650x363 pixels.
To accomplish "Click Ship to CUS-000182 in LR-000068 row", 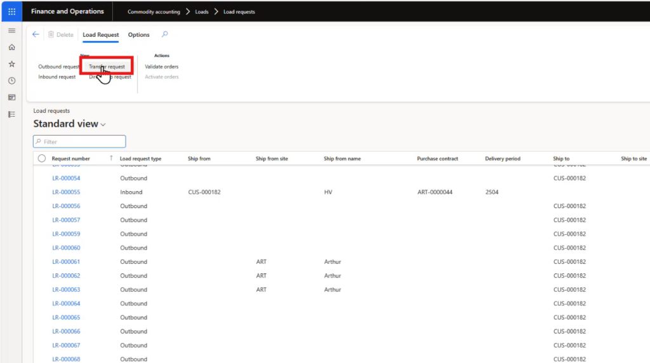I will [x=569, y=359].
